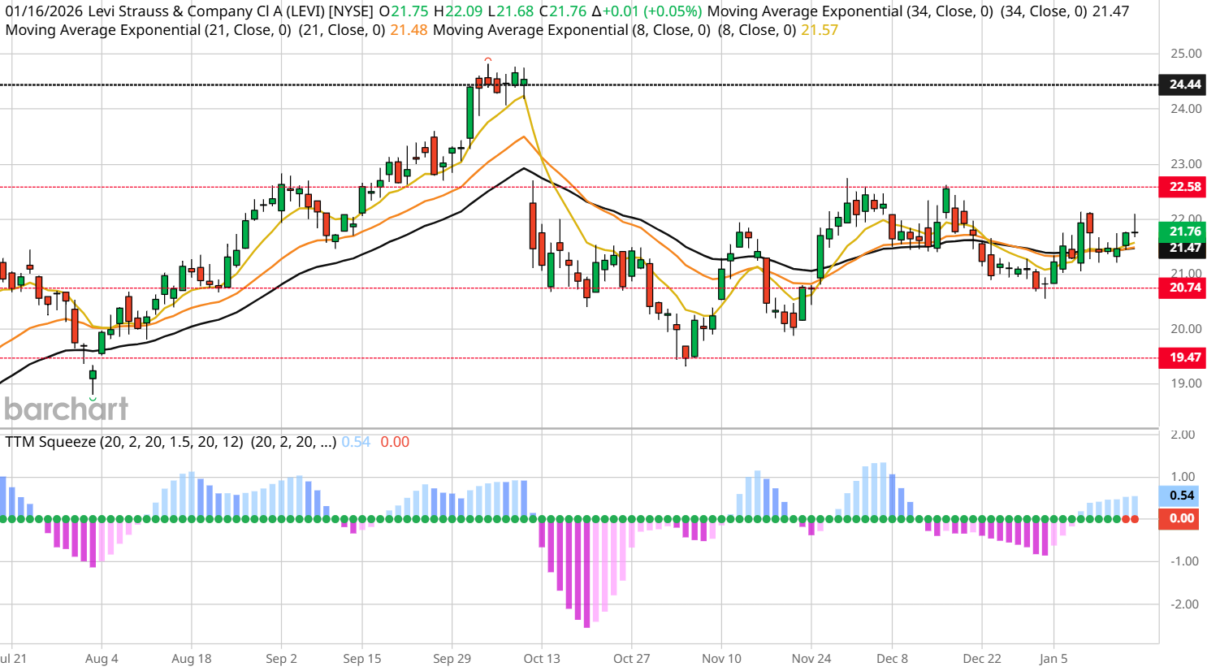Select the 21-period Moving Average Exponential label
1207x671 pixels.
point(148,30)
